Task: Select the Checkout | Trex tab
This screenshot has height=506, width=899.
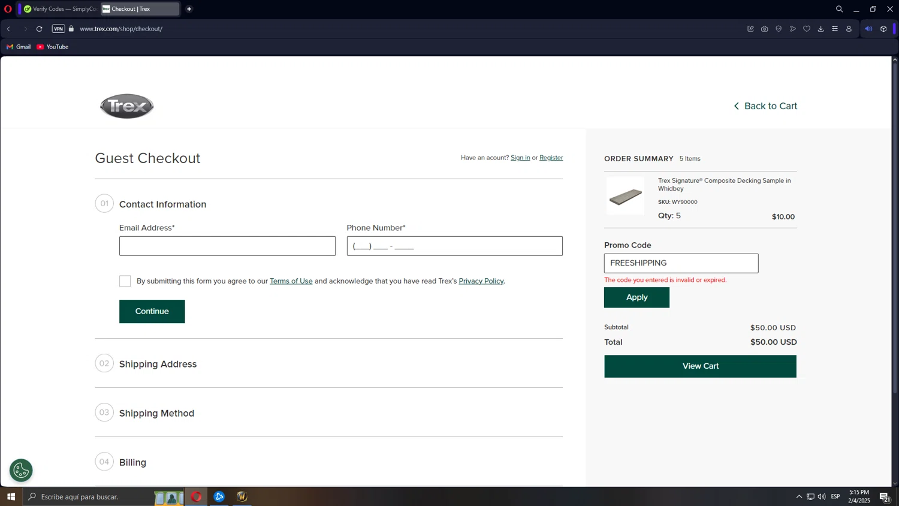Action: point(140,9)
